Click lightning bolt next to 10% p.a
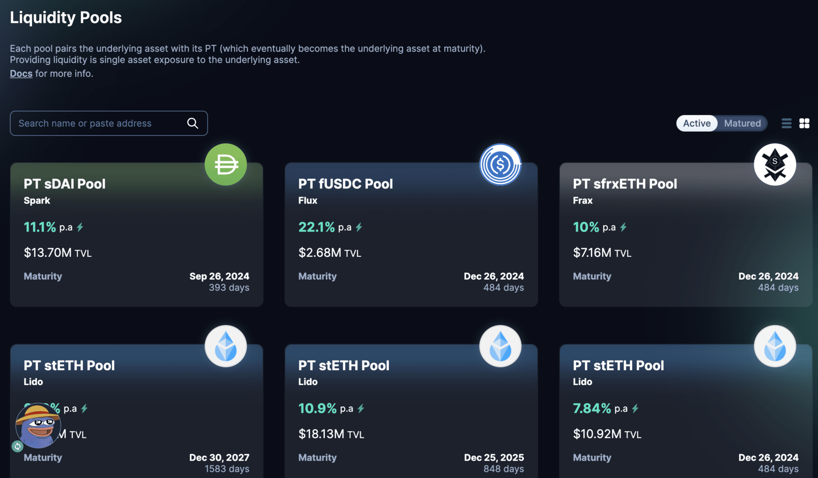 (623, 227)
